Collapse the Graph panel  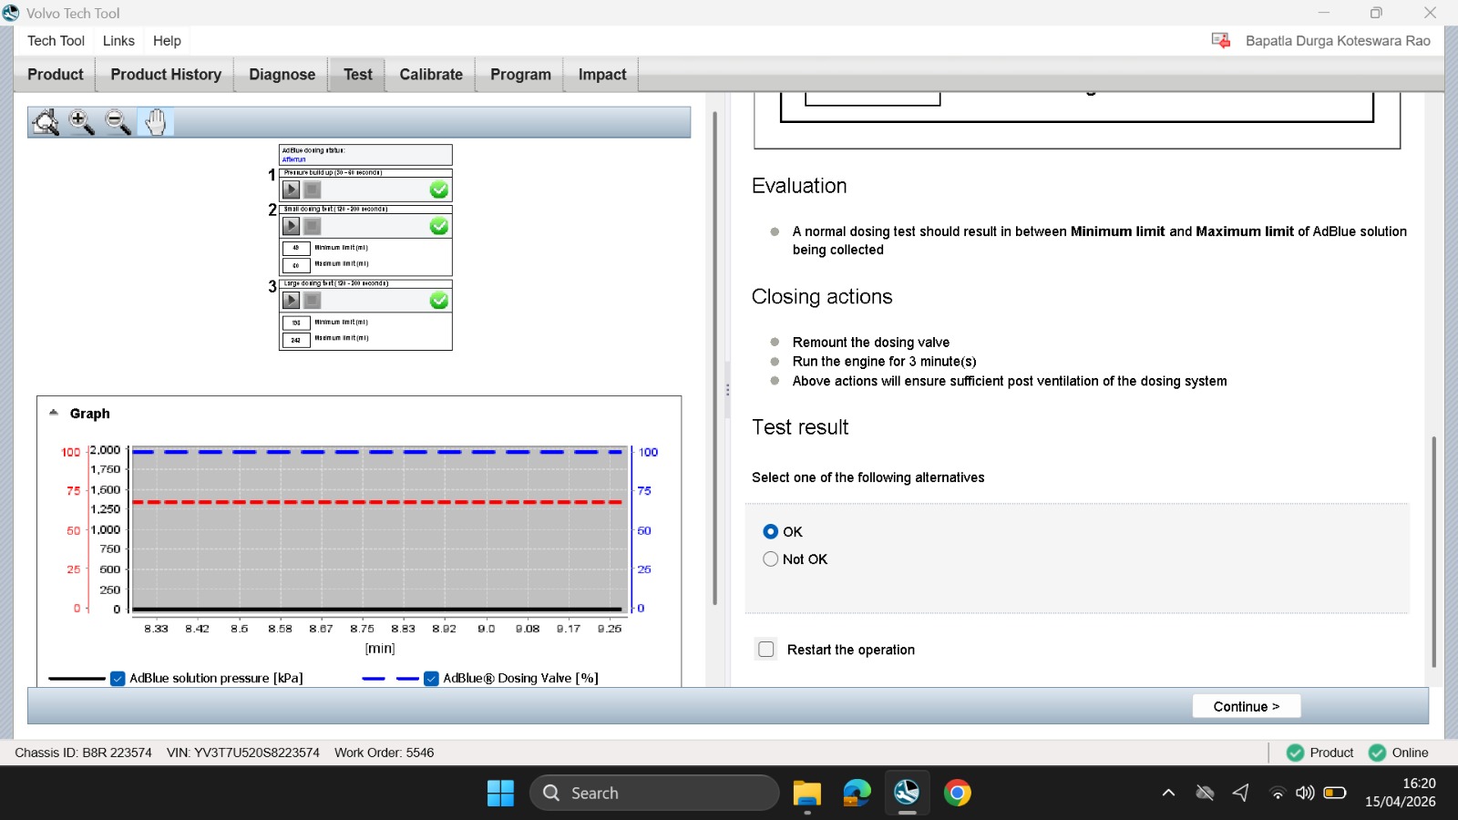(x=54, y=413)
